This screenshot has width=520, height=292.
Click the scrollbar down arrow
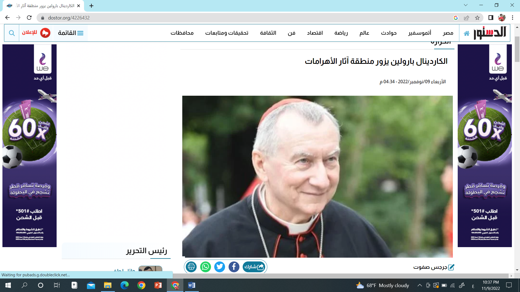517,270
